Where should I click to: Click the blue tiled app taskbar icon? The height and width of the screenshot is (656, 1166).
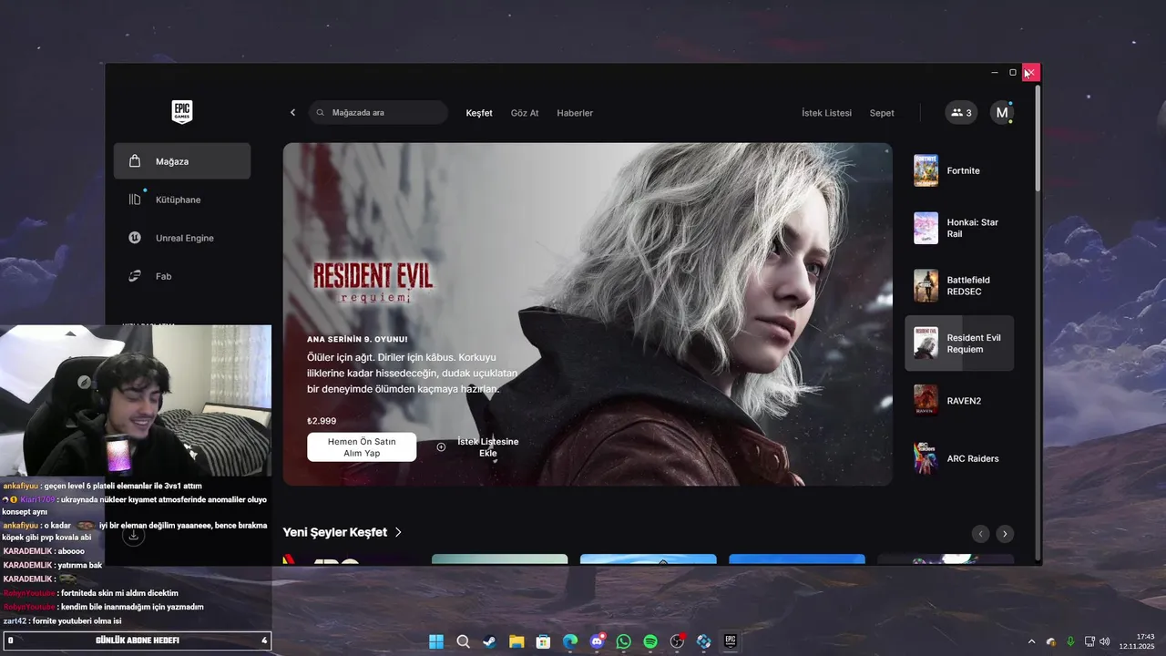(x=703, y=641)
